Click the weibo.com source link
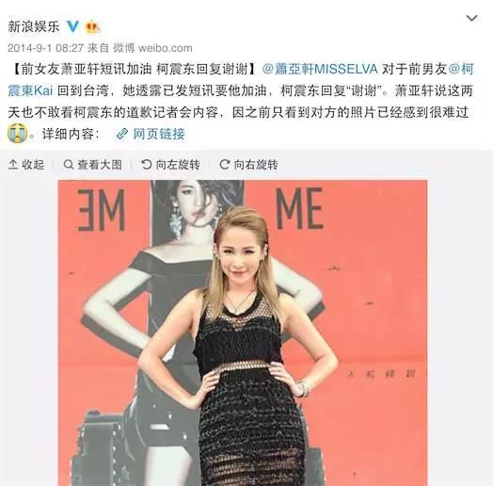493x486 pixels. (x=165, y=48)
